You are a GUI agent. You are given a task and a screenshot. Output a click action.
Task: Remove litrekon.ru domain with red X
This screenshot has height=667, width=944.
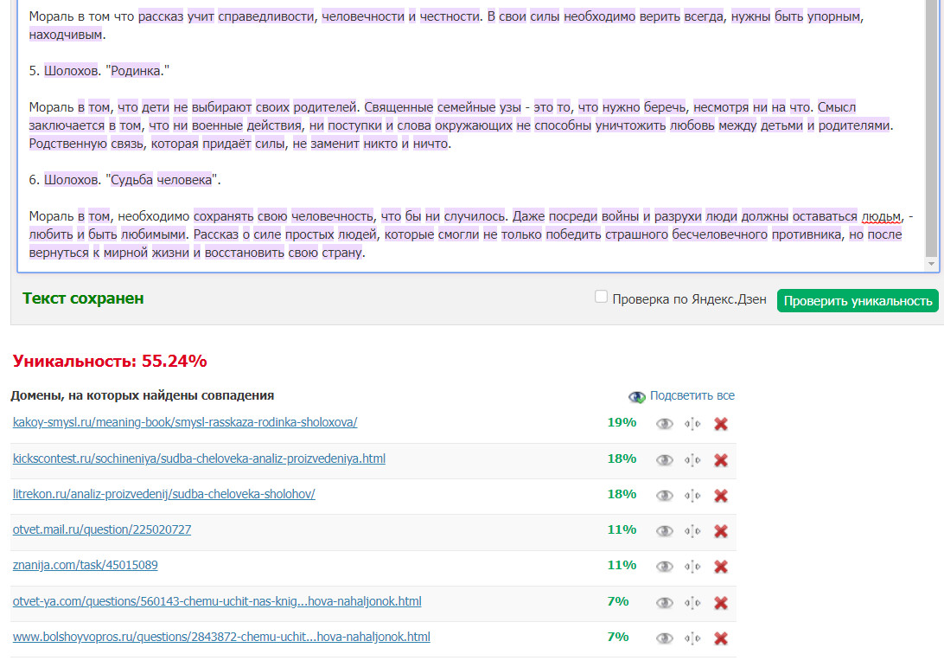tap(720, 496)
